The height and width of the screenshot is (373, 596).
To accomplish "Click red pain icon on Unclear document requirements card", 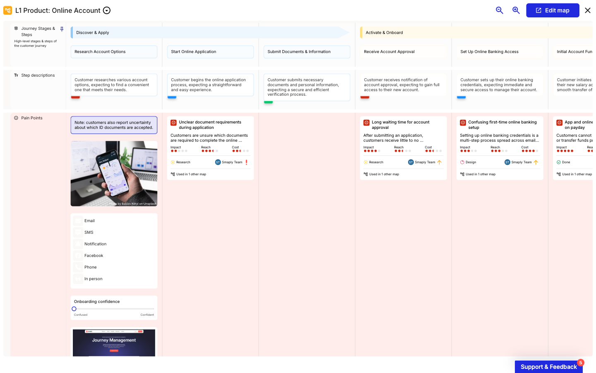I will pos(173,123).
